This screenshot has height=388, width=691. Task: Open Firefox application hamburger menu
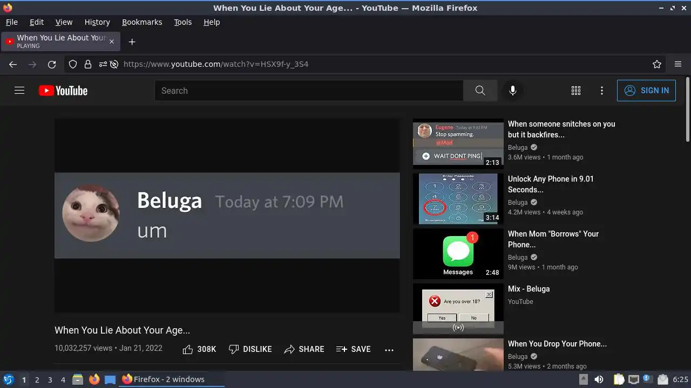pyautogui.click(x=678, y=64)
